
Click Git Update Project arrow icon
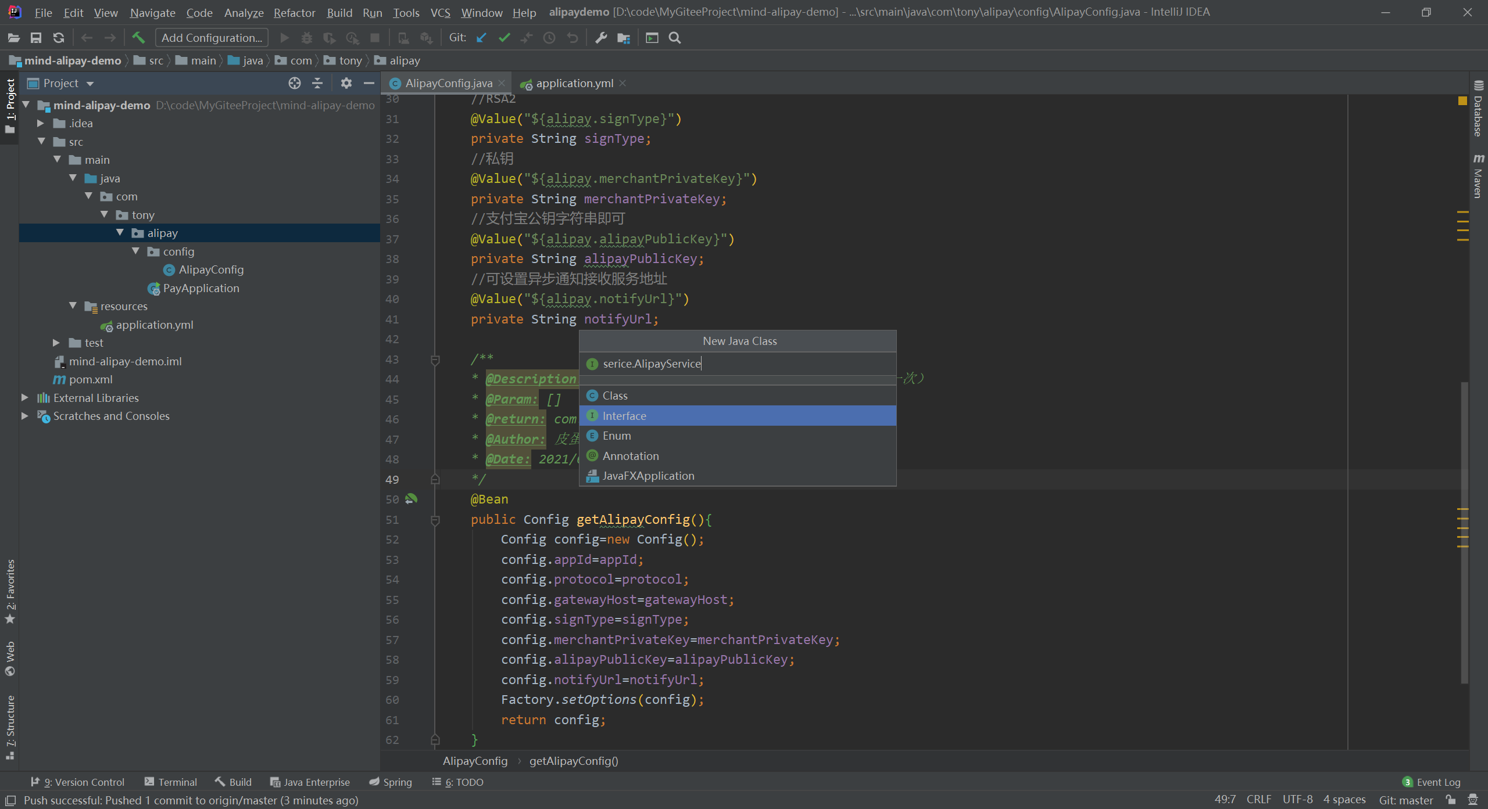point(481,38)
